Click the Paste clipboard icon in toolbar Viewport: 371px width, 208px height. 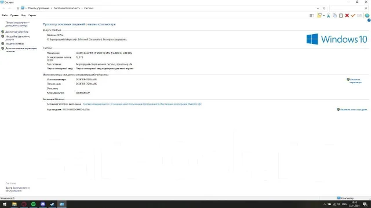click(x=341, y=16)
